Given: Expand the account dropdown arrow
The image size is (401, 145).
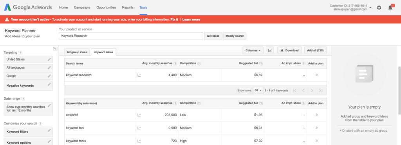Looking at the screenshot, I should coord(370,8).
